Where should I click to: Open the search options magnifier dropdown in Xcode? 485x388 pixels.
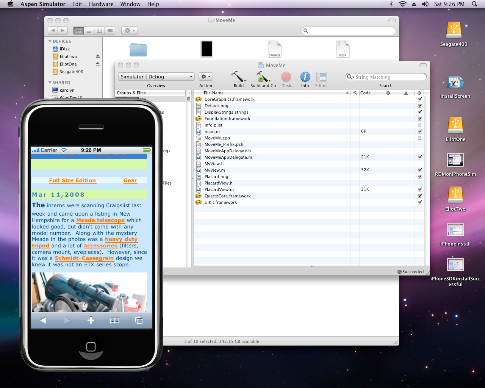(350, 77)
